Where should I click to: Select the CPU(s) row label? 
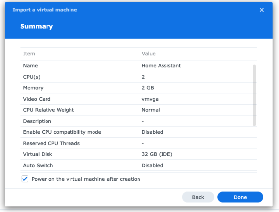pos(32,77)
